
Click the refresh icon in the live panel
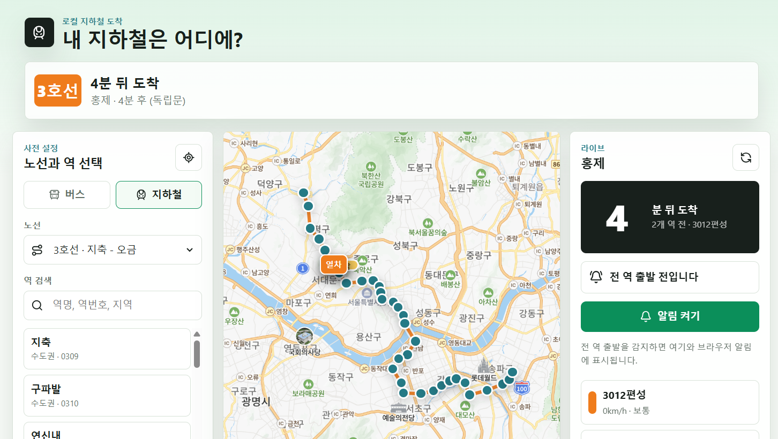tap(746, 157)
